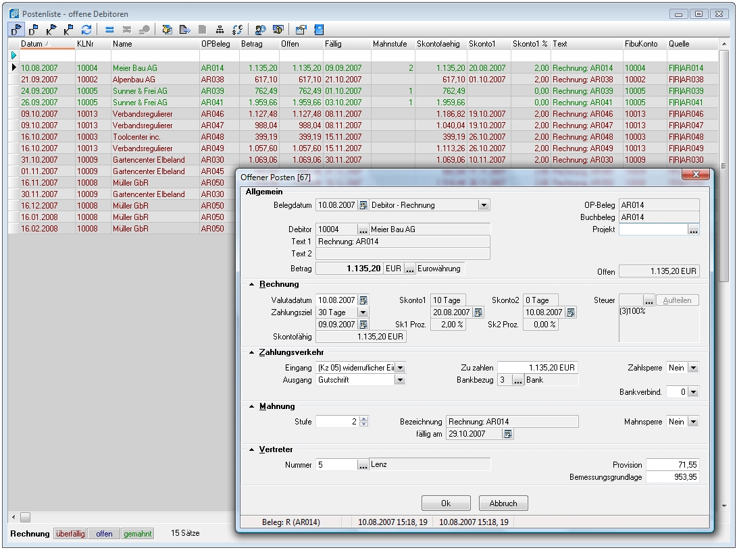Click the blue equals sign toolbar icon
The height and width of the screenshot is (550, 737).
(109, 30)
